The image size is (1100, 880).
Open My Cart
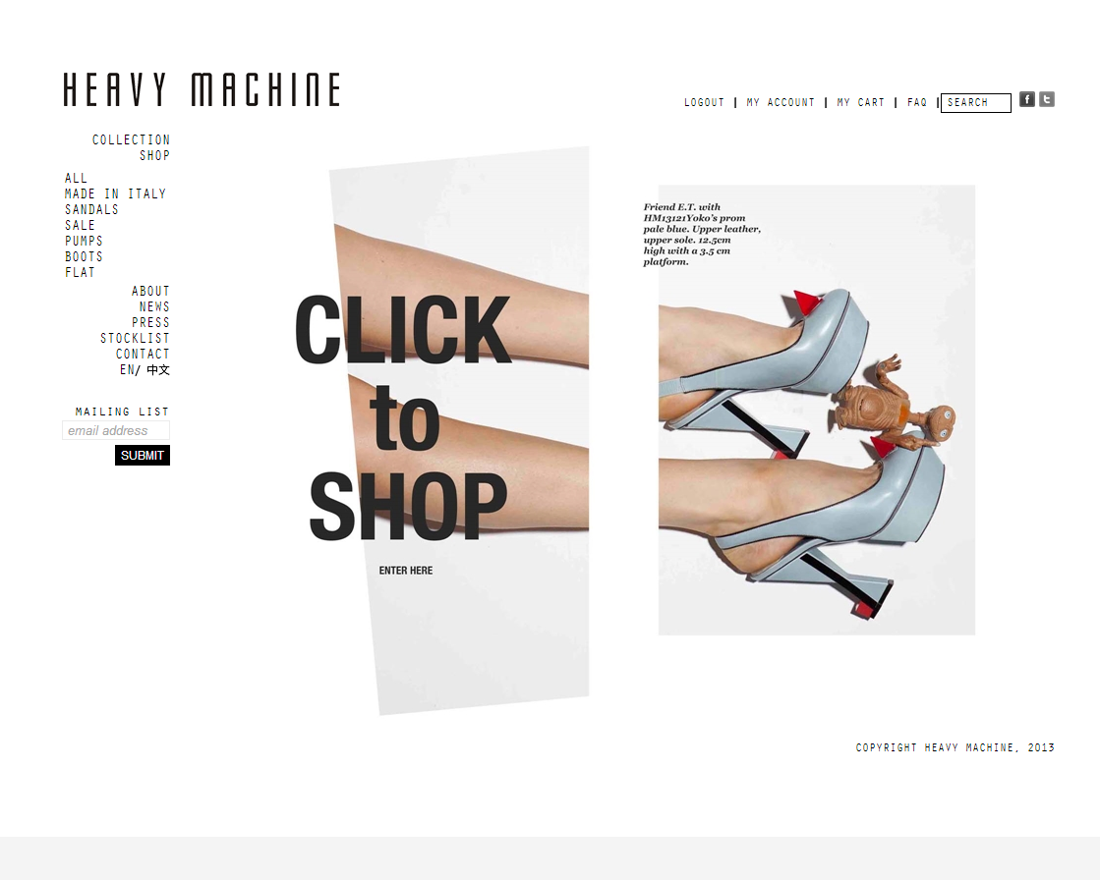click(861, 102)
